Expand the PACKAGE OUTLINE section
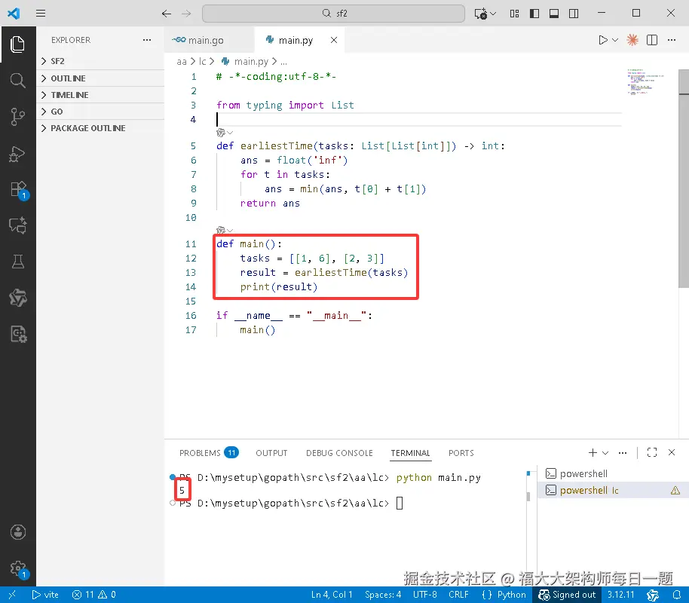The height and width of the screenshot is (603, 689). [101, 128]
